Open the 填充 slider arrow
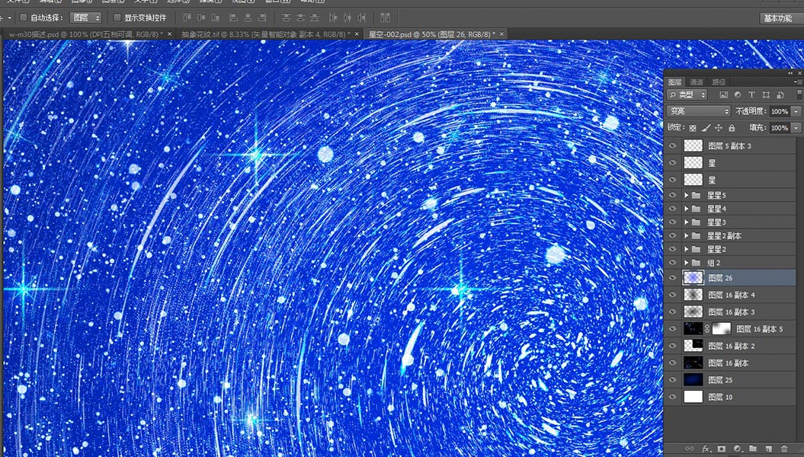Viewport: 804px width, 457px height. coord(796,128)
